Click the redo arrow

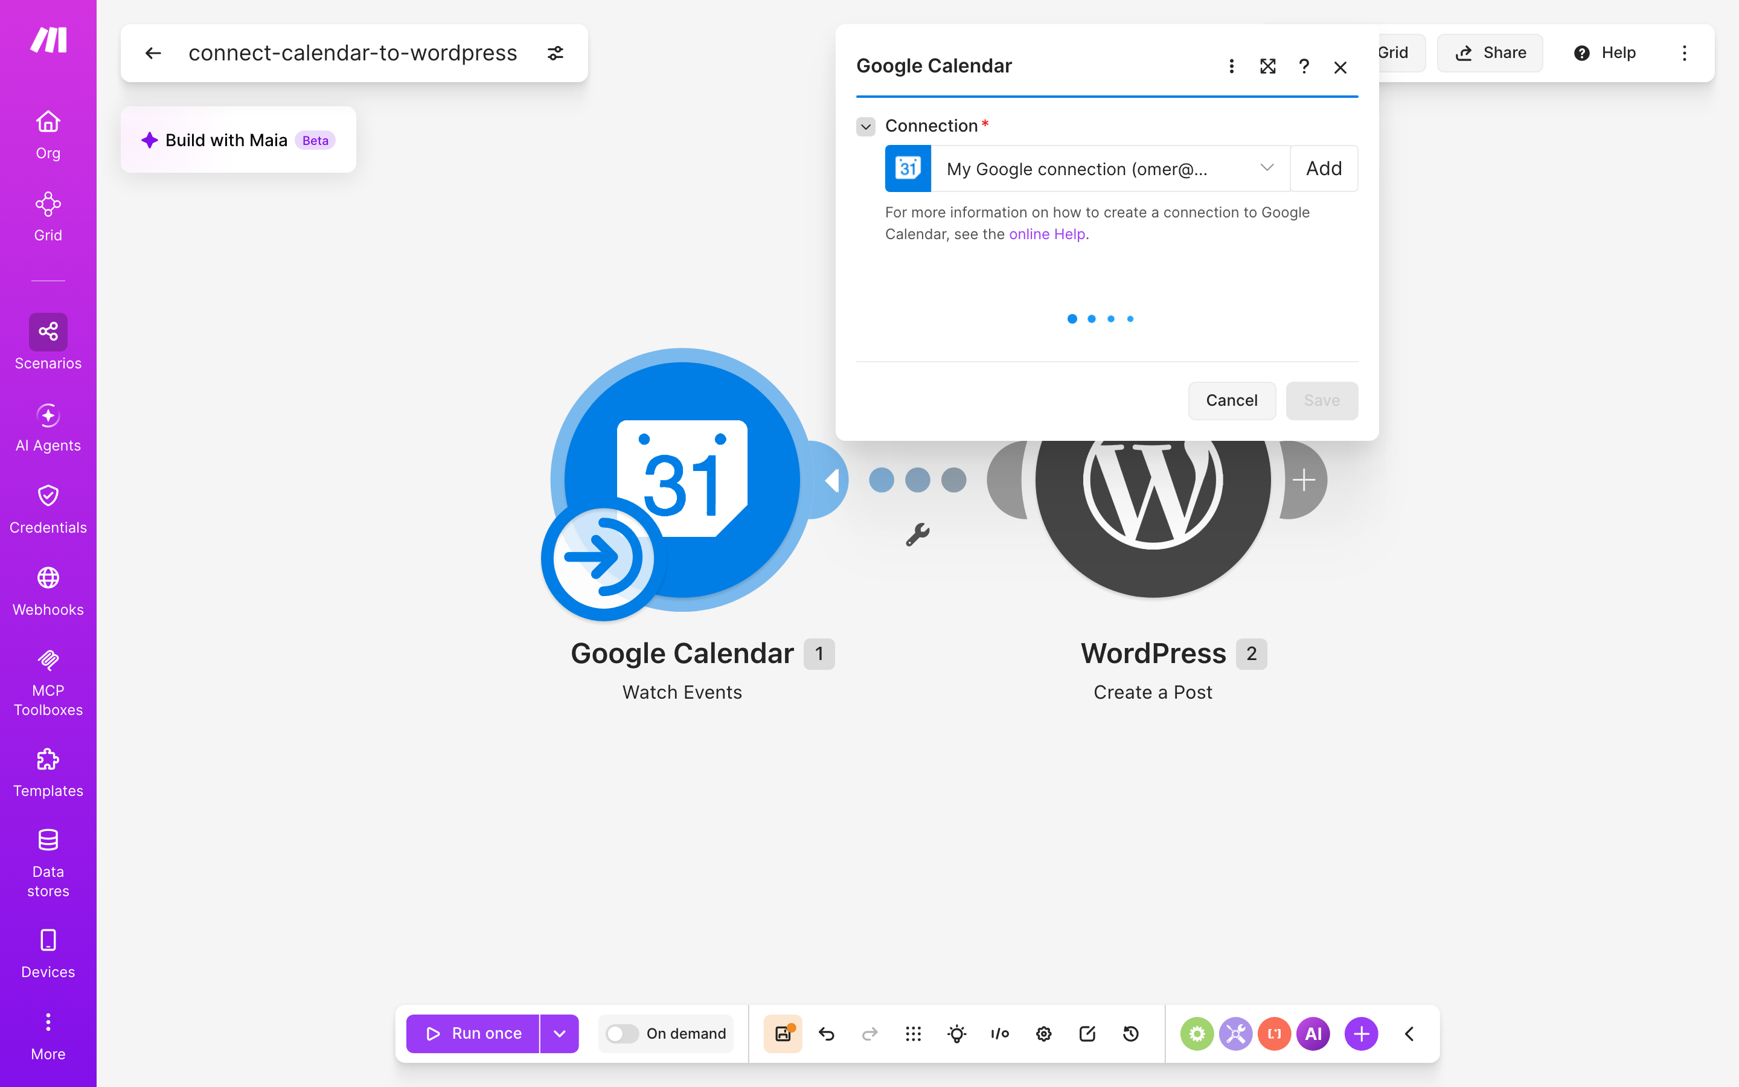coord(869,1034)
